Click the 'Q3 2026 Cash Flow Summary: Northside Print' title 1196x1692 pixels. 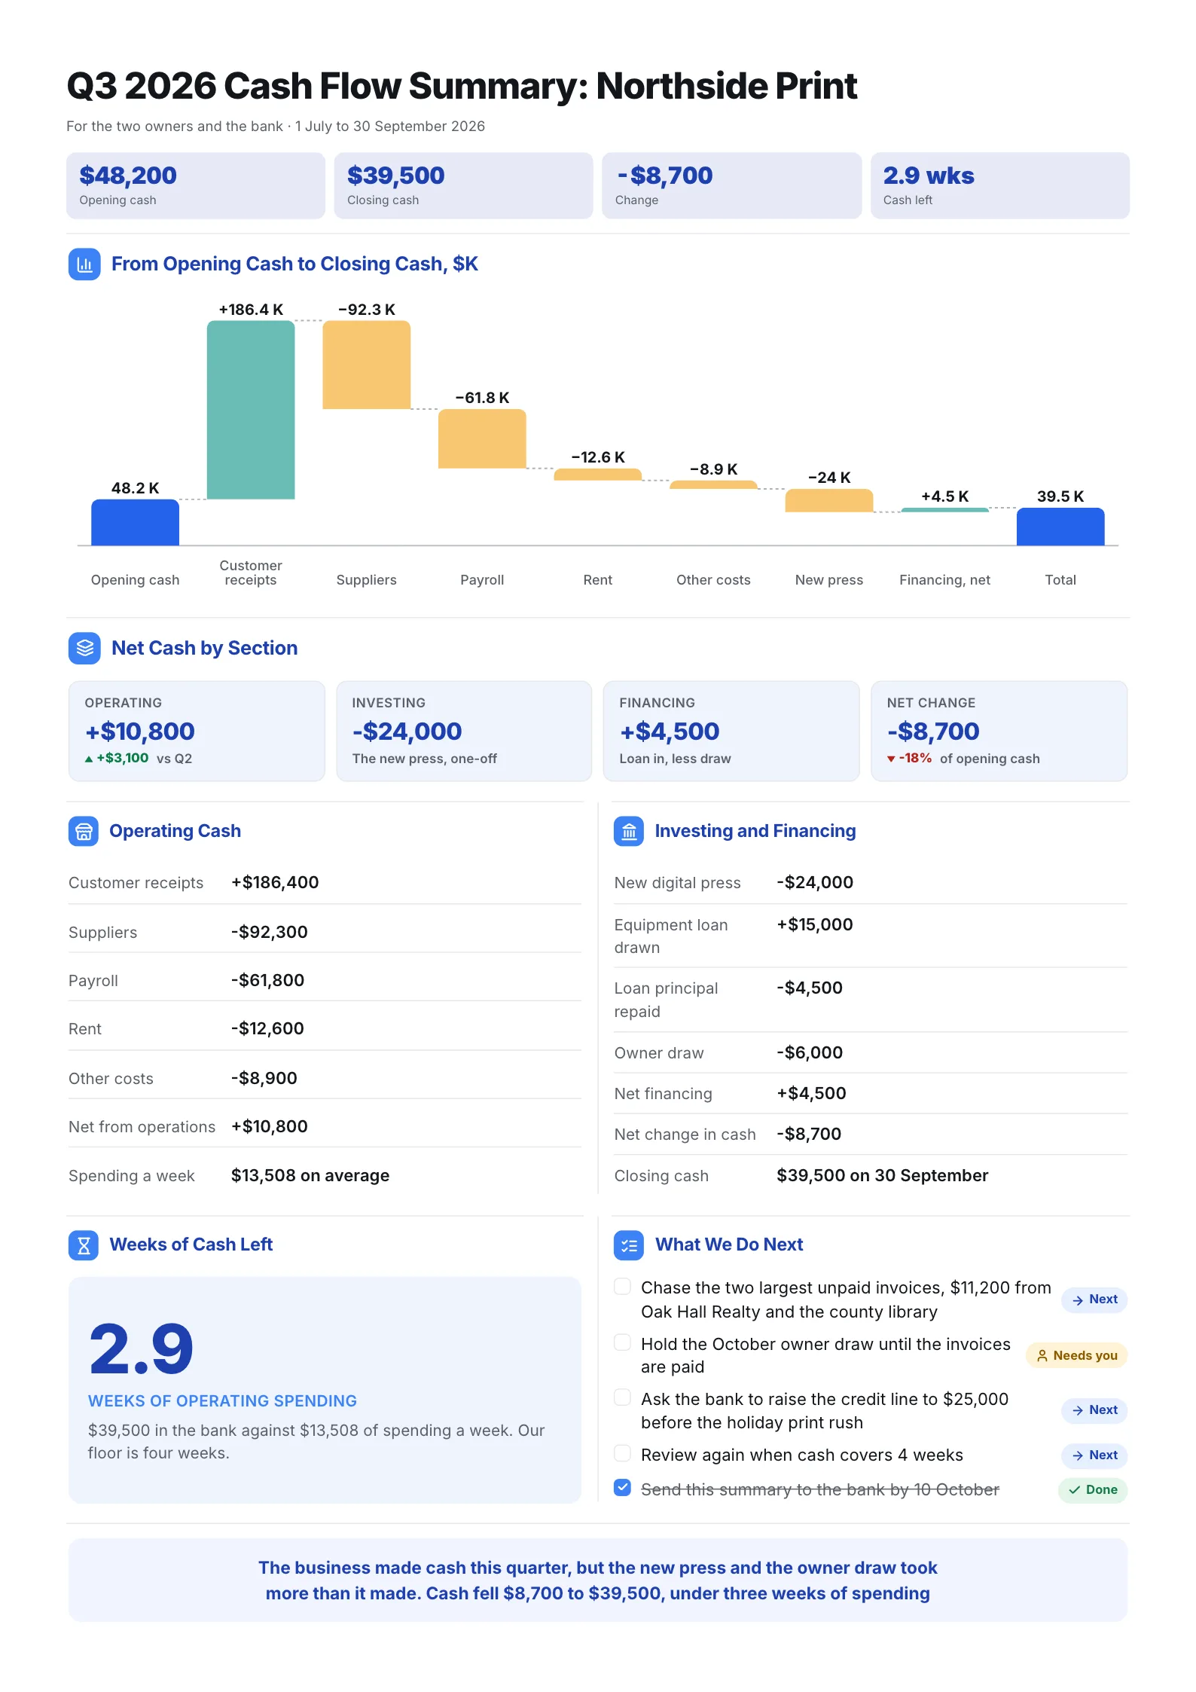pyautogui.click(x=462, y=86)
